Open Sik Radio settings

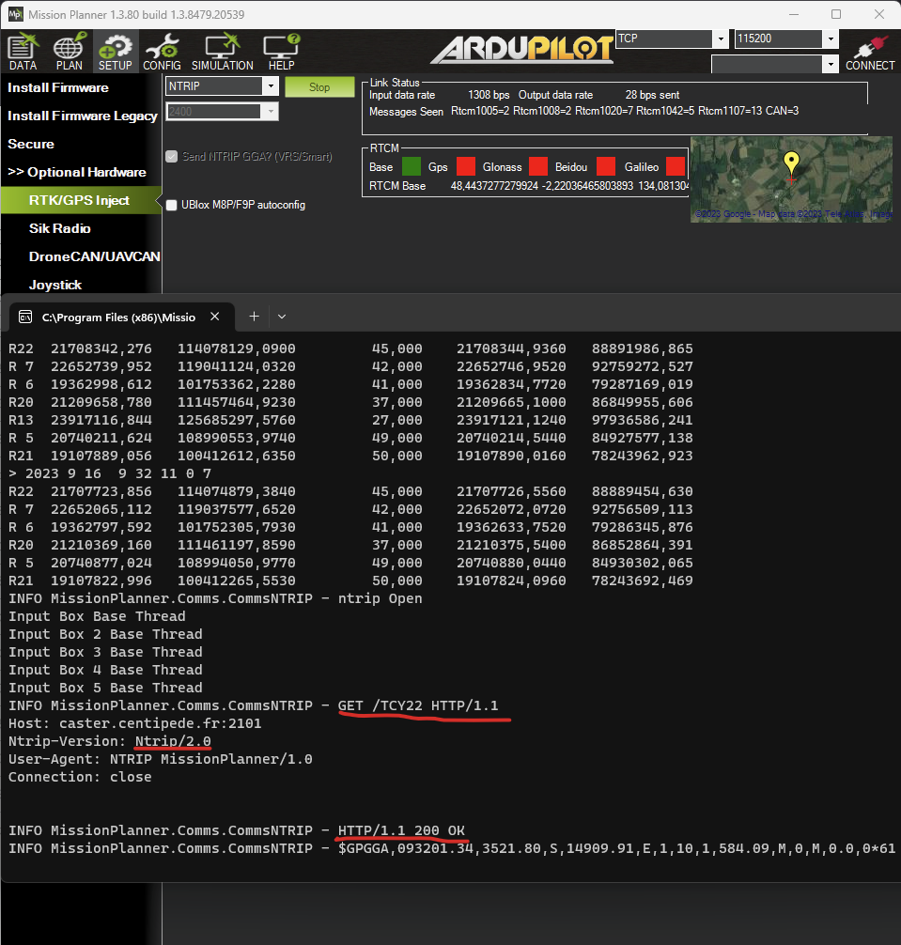60,228
